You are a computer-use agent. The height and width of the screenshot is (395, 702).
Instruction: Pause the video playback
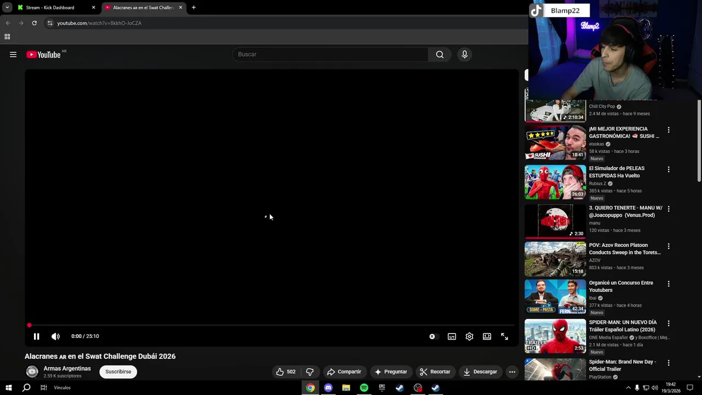coord(36,336)
